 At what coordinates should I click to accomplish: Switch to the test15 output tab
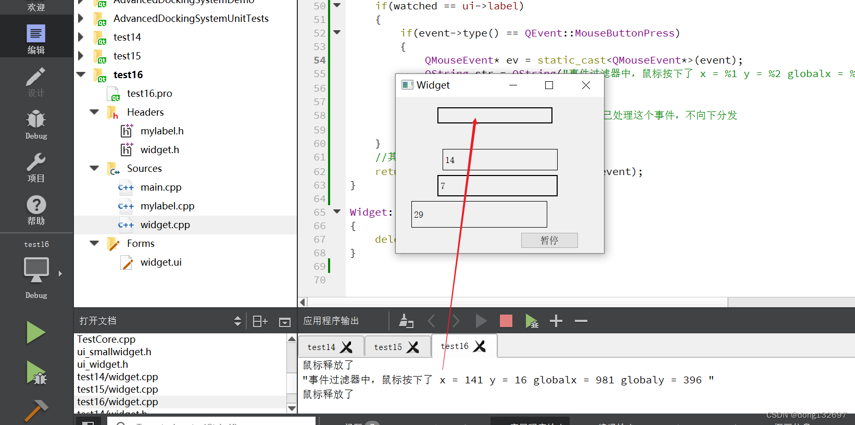(388, 347)
